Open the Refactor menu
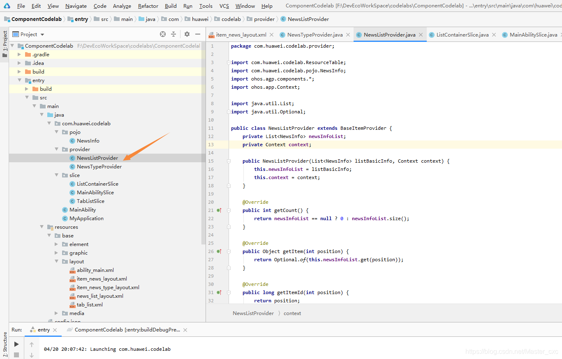Viewport: 562px width, 359px height. 148,6
